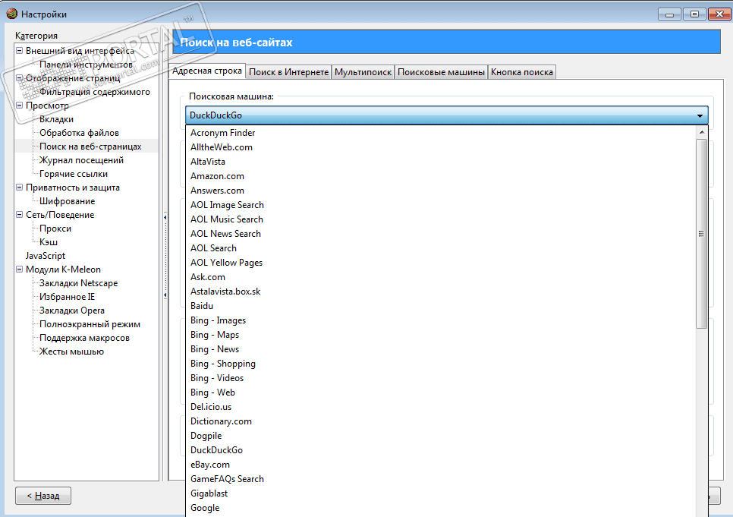The height and width of the screenshot is (517, 733).
Task: Select Поиск на веб-страницах category
Action: (90, 147)
